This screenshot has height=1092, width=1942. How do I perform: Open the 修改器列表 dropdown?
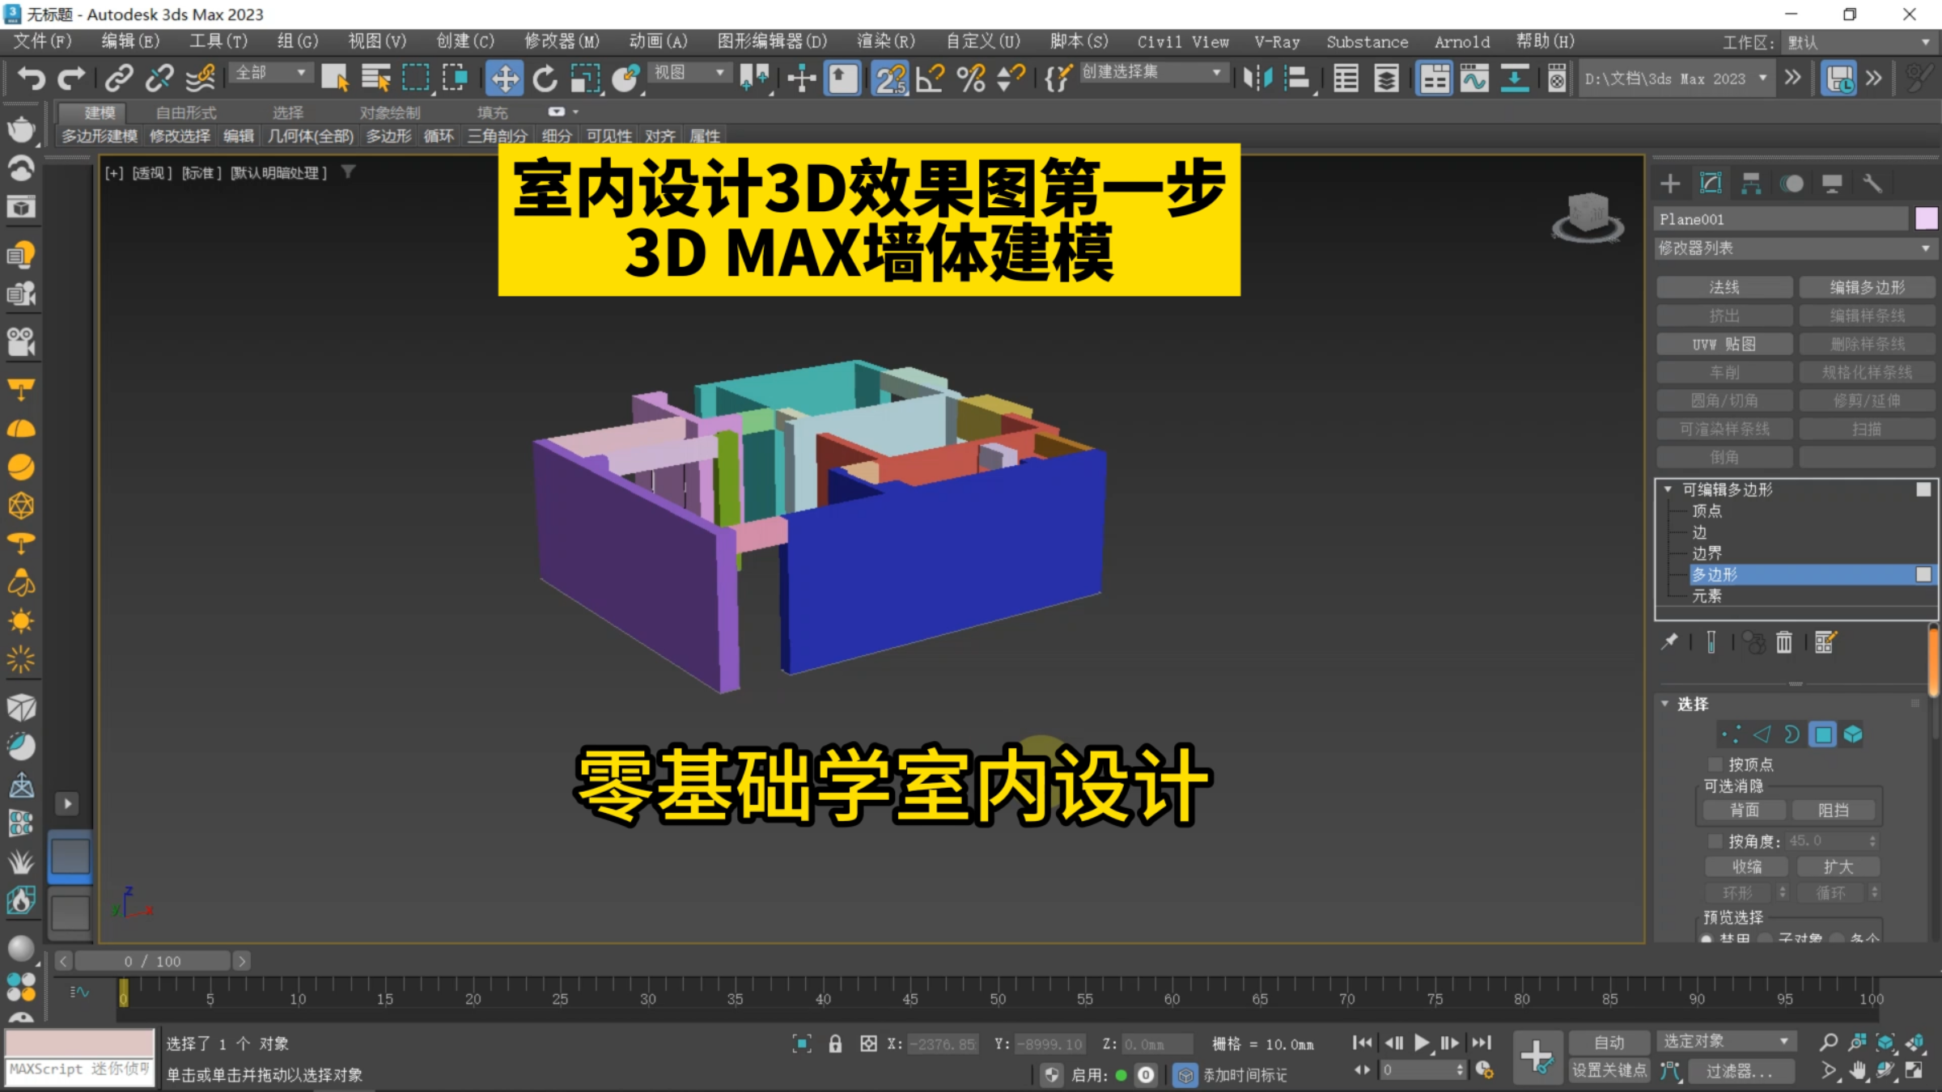(1796, 248)
